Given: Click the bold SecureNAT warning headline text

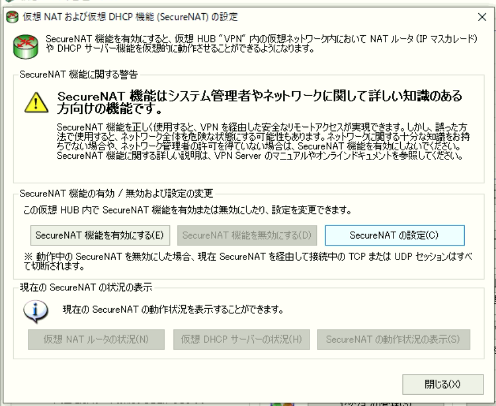Looking at the screenshot, I should click(x=260, y=102).
